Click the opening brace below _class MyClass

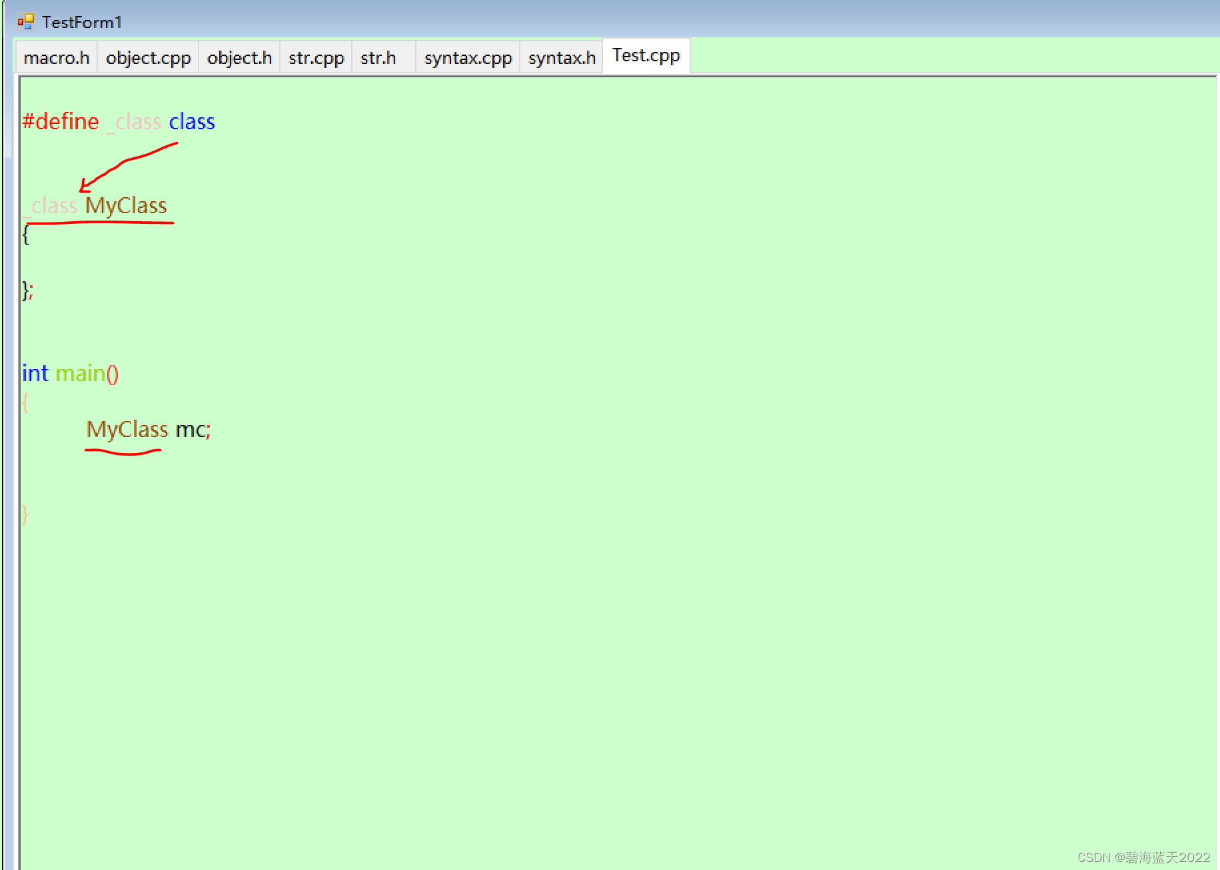[26, 234]
